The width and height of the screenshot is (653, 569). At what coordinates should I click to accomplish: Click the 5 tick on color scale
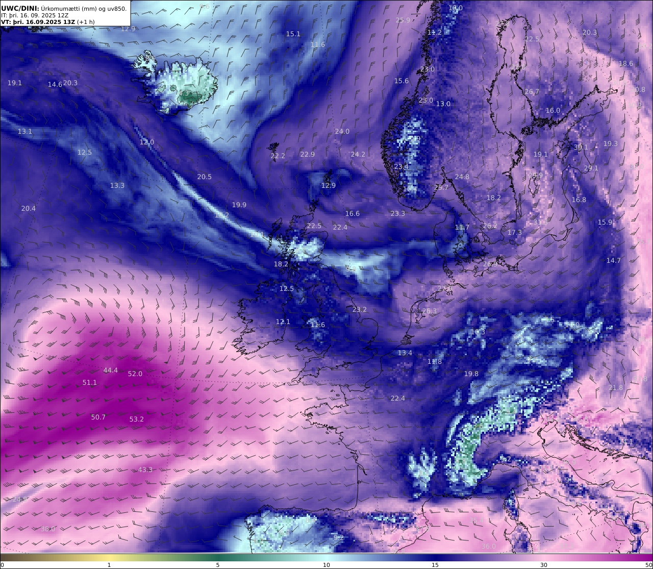click(x=218, y=565)
